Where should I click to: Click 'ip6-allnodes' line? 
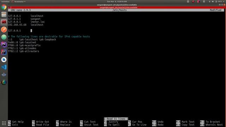[x=28, y=48]
